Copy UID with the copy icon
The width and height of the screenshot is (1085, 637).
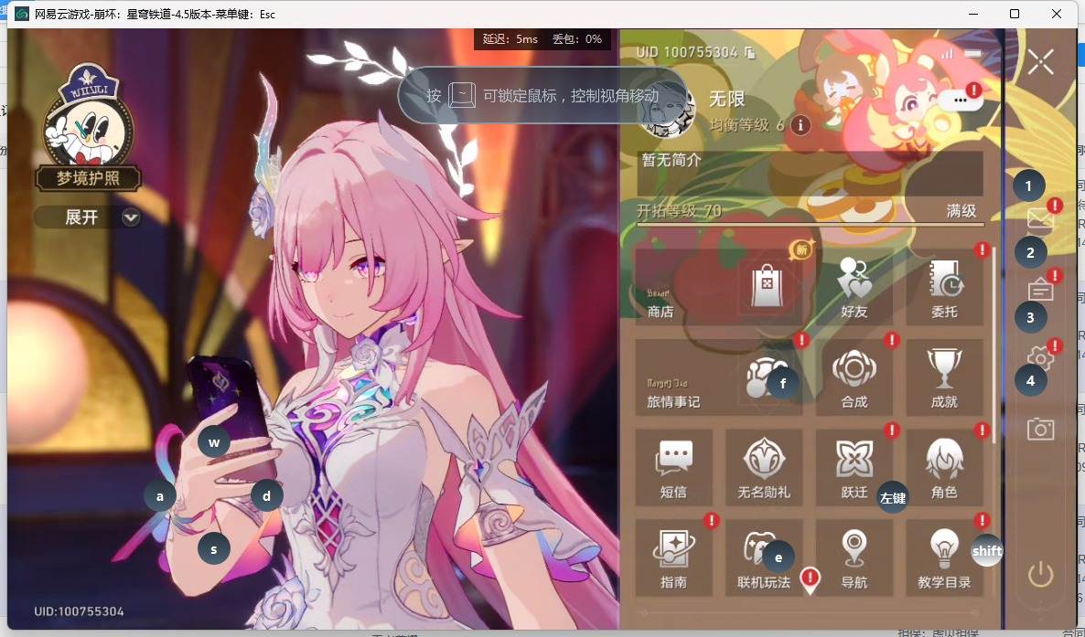(750, 53)
